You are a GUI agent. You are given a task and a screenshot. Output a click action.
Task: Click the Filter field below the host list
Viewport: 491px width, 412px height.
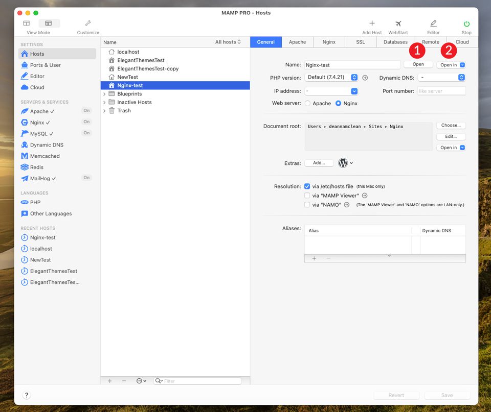click(199, 380)
